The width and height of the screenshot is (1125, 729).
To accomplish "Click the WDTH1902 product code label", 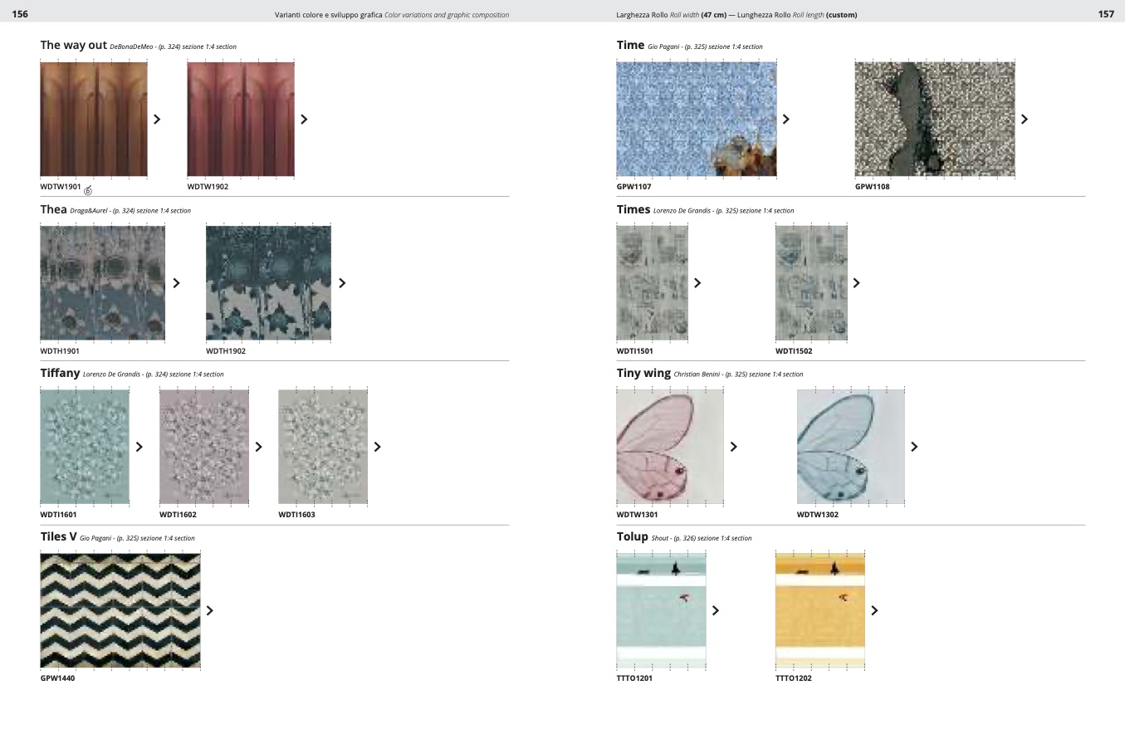I will pyautogui.click(x=226, y=351).
